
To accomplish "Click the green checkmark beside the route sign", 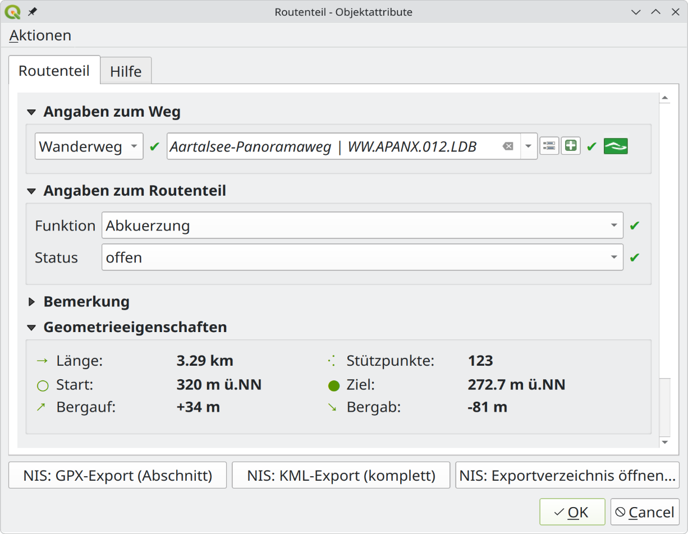I will (x=591, y=147).
